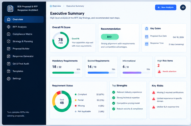Click the app document logo icon
This screenshot has width=191, height=126.
click(10, 9)
